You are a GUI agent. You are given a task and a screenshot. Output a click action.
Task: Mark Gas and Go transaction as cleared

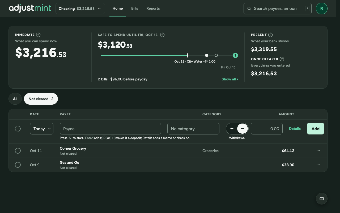(18, 165)
